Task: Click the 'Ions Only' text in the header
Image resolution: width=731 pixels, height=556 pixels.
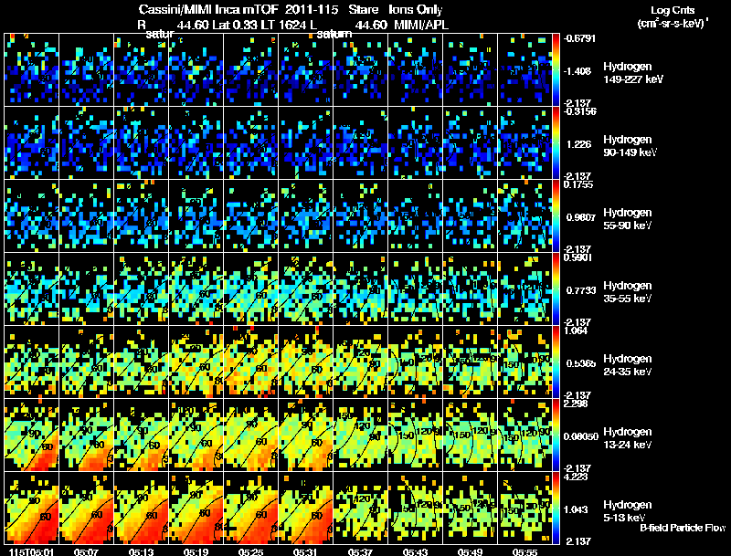Action: point(415,9)
